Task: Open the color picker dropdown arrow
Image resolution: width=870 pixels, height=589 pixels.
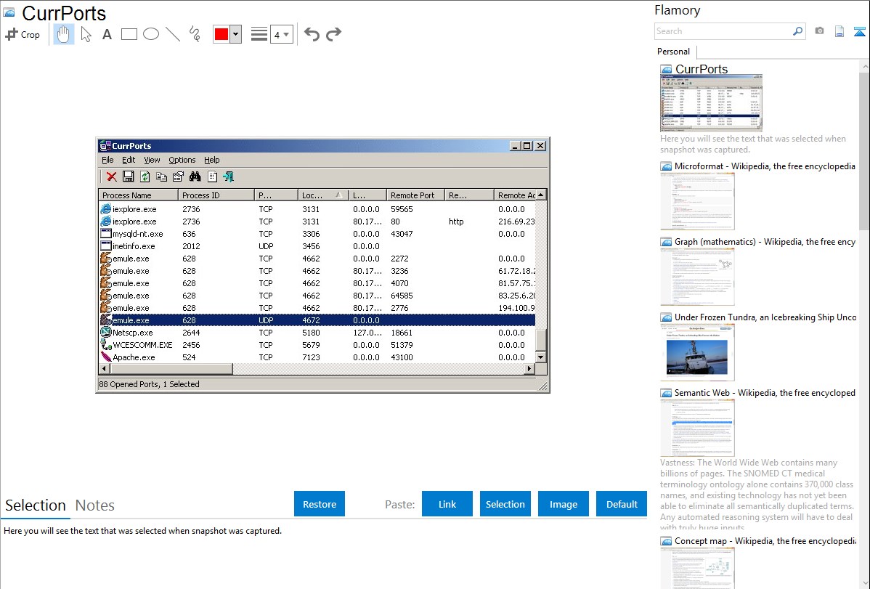Action: 236,34
